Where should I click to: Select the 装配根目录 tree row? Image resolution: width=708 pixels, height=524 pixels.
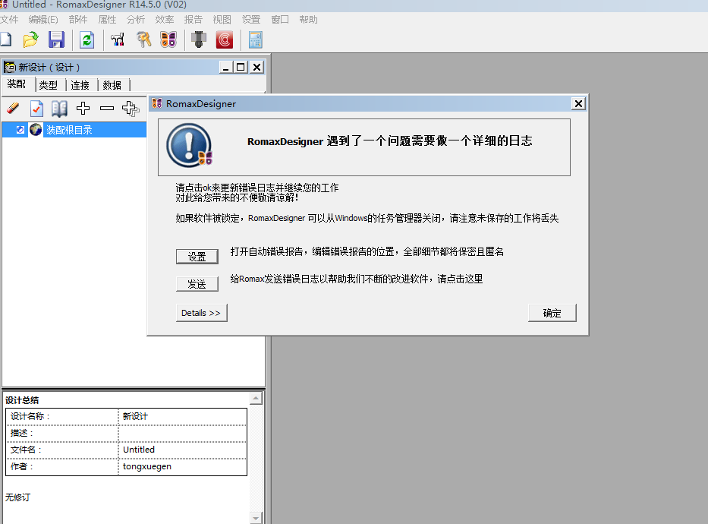(74, 130)
